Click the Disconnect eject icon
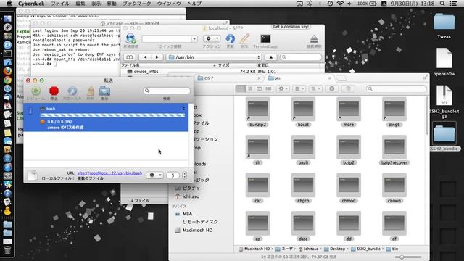 click(x=314, y=38)
